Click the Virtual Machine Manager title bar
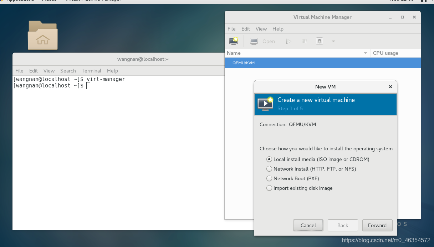Screen dimensions: 434x247 (322, 17)
